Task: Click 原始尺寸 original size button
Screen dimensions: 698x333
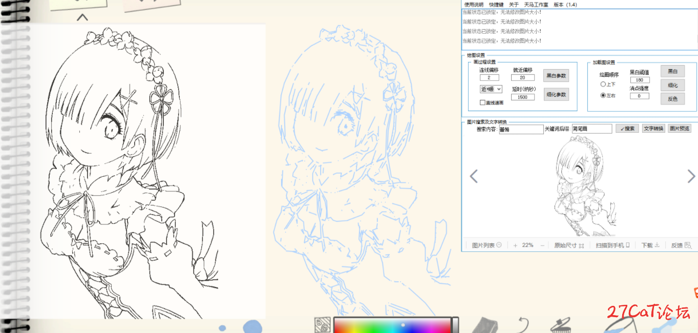Action: coord(569,245)
